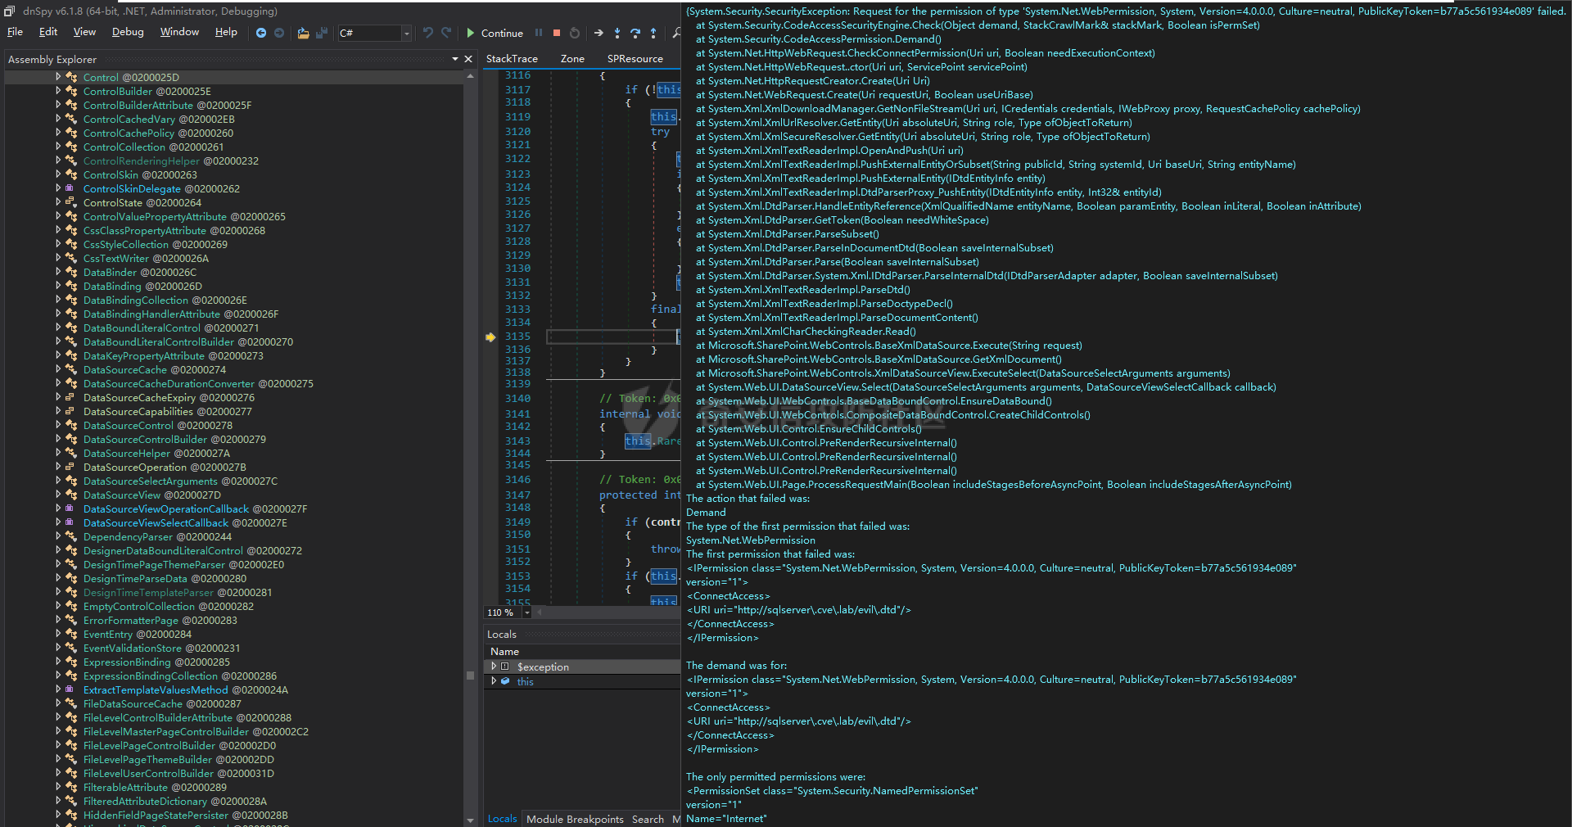Screen dimensions: 1572x827
Task: Click the blue object icon beside 'this'
Action: pos(505,681)
